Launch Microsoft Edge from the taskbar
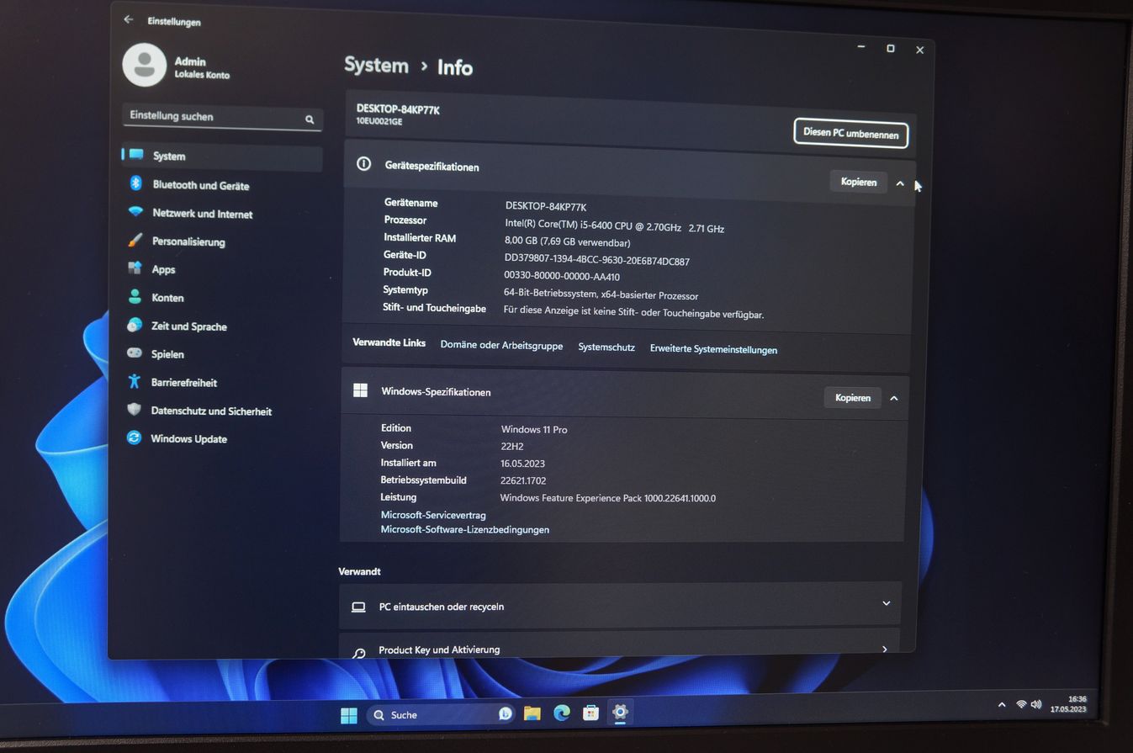This screenshot has width=1133, height=753. click(x=562, y=713)
